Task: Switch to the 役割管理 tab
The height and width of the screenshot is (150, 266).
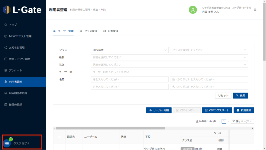Action: [111, 31]
